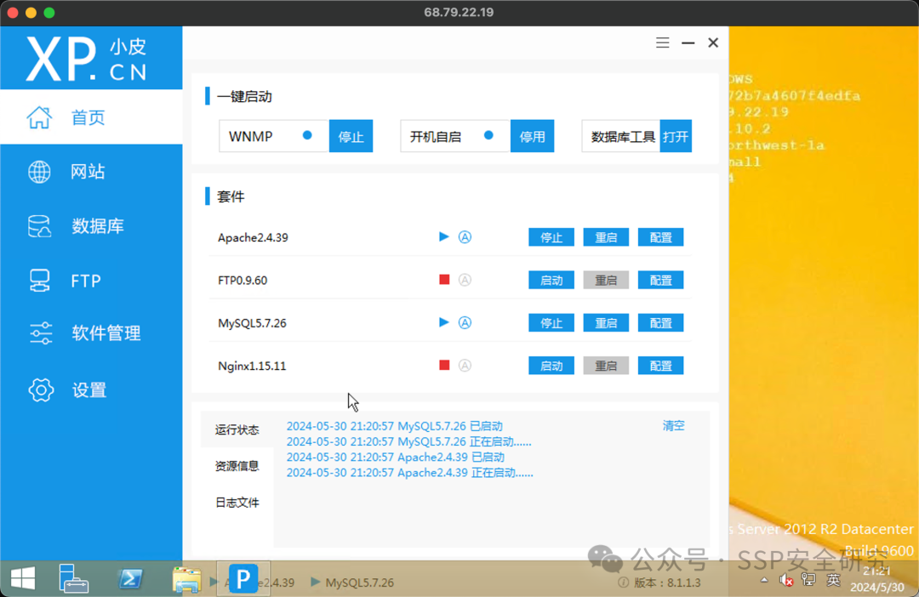Switch to the 运行状态 tab
Image resolution: width=919 pixels, height=597 pixels.
pos(237,429)
